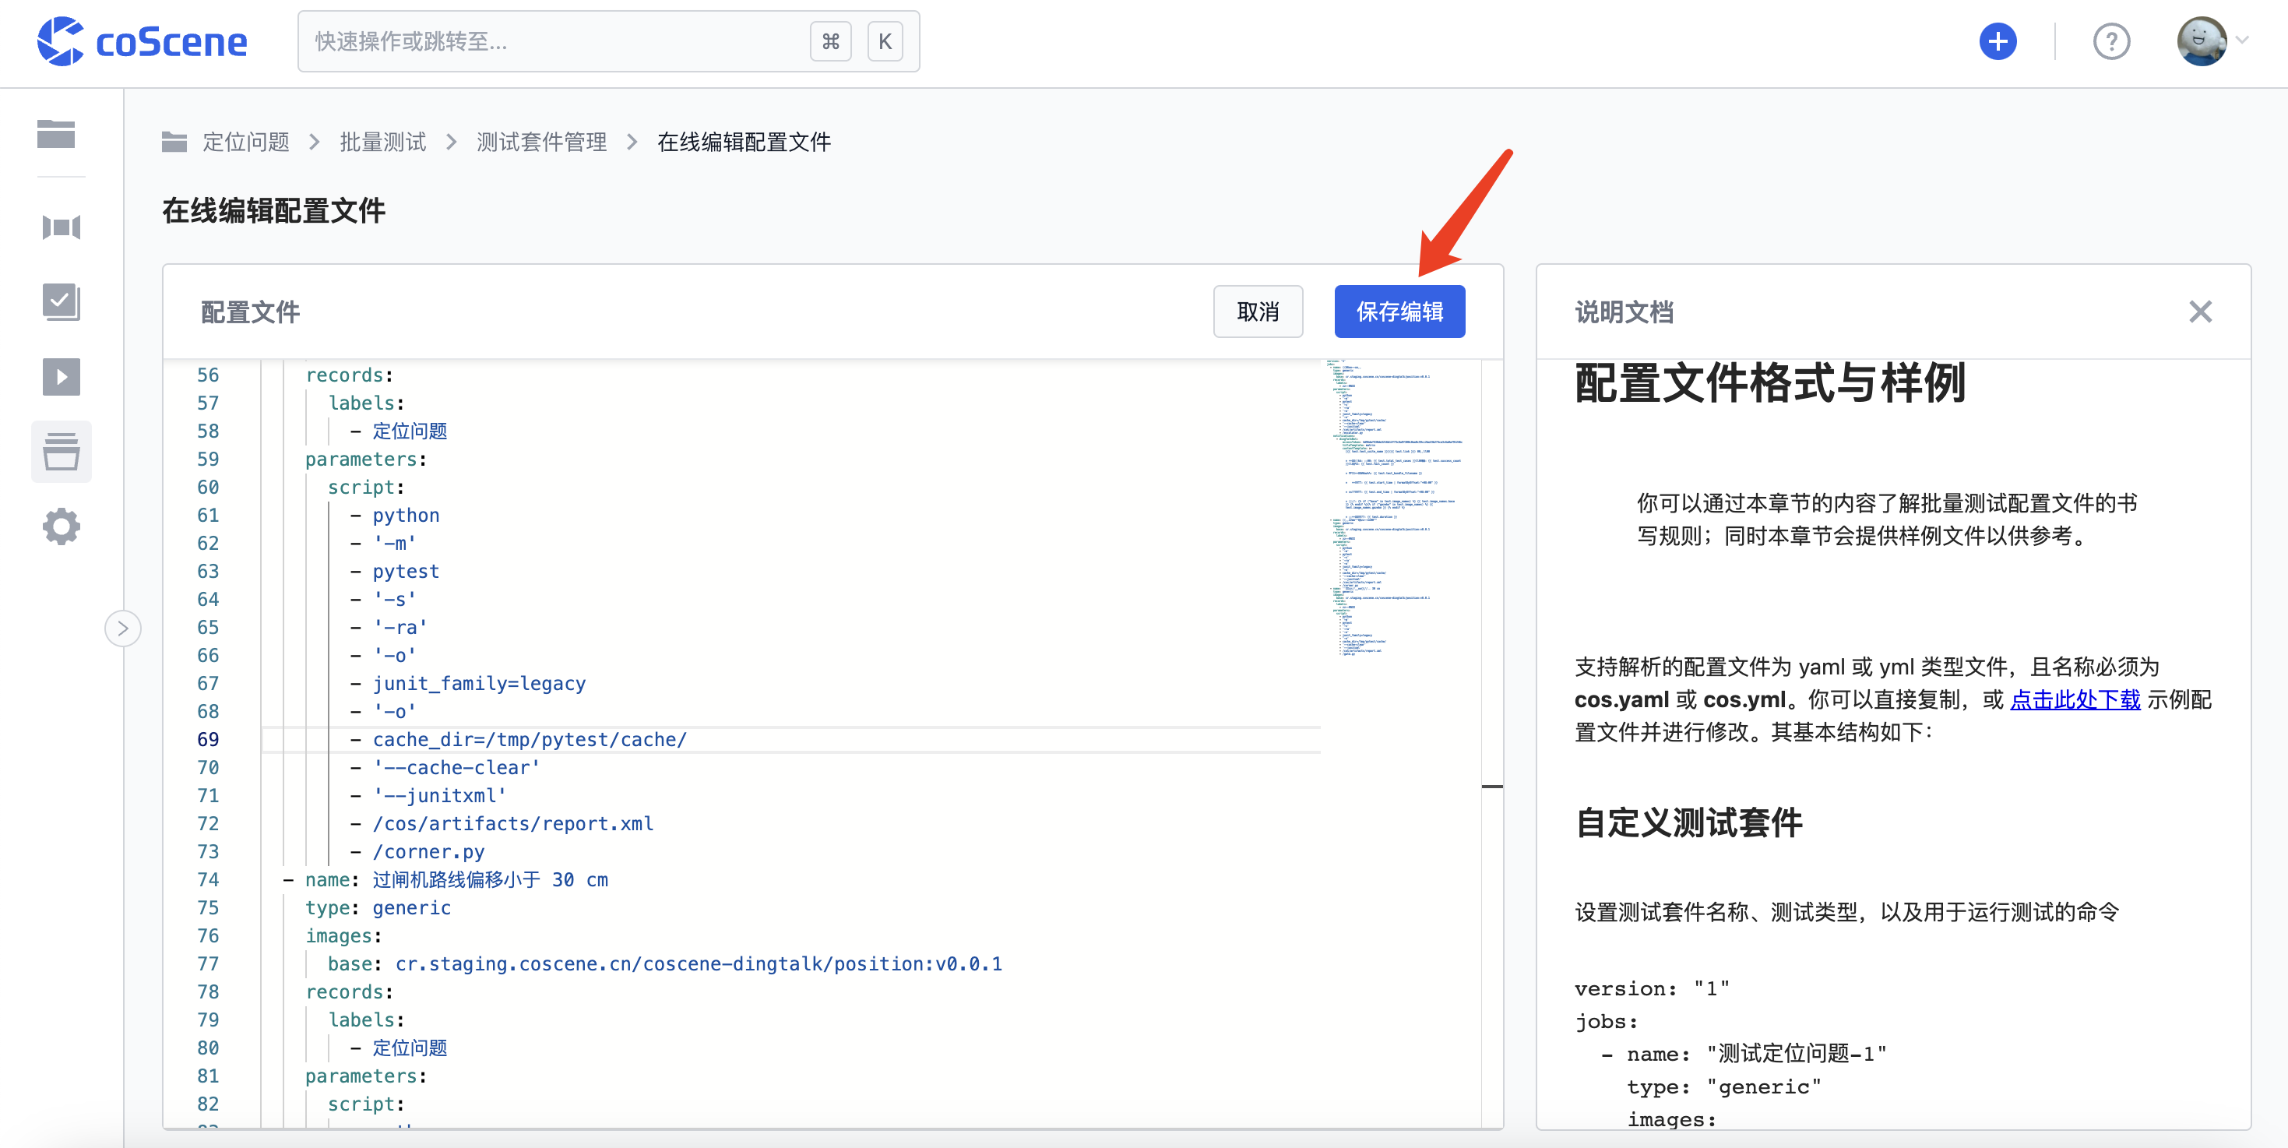
Task: Click the 'junit_family=legacy' line
Action: (479, 683)
